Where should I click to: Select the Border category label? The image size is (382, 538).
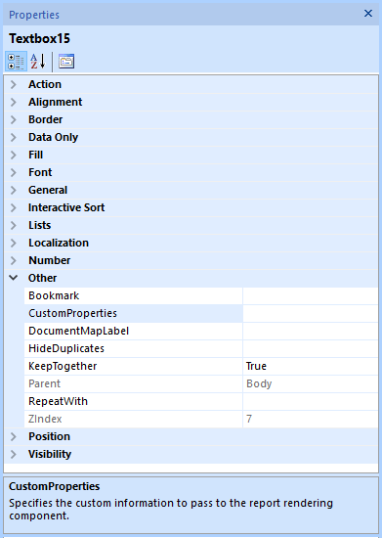tap(46, 119)
